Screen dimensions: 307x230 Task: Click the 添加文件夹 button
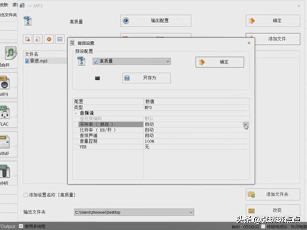(x=272, y=194)
